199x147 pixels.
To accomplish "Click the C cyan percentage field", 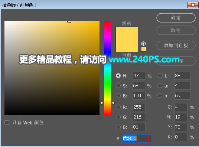I will (181, 107).
